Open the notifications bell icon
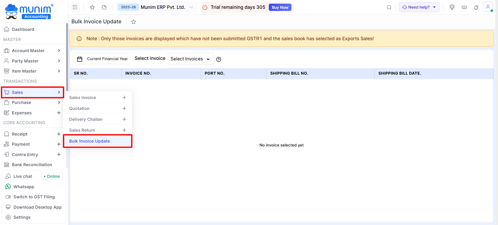This screenshot has height=225, width=498. [x=476, y=7]
